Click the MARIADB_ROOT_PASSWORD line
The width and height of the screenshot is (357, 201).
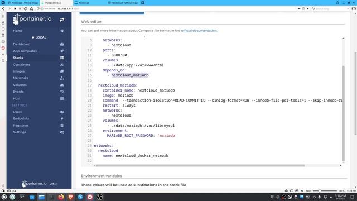142,136
